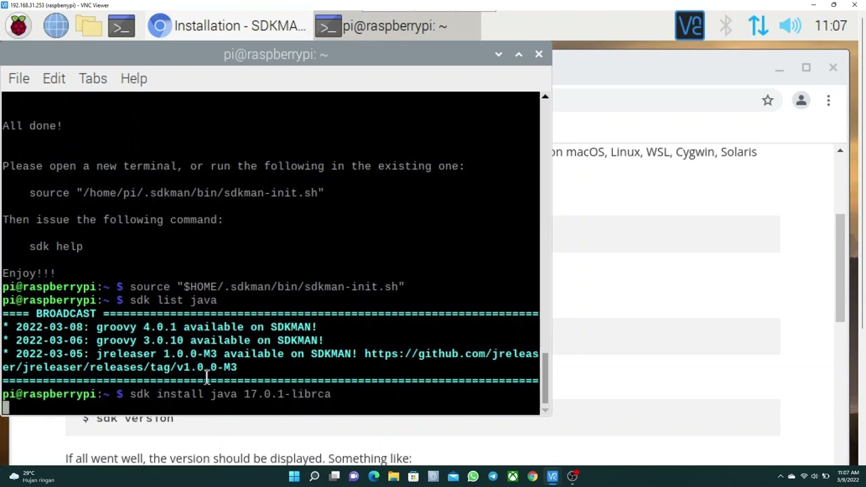Open the Chat (Teams) taskbar icon
This screenshot has height=487, width=866.
click(x=354, y=476)
